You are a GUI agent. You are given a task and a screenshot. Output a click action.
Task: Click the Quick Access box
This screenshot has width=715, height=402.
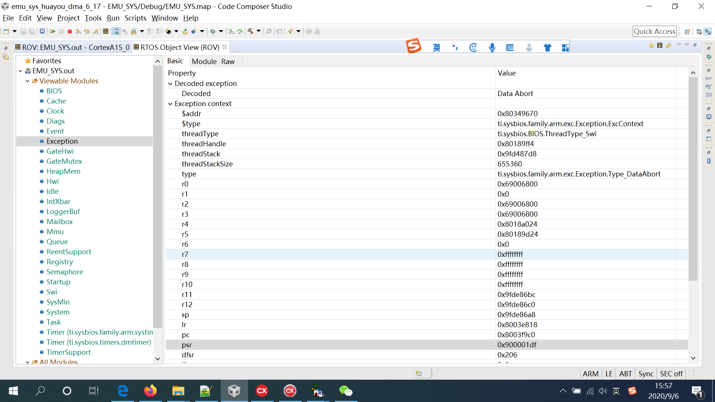coord(655,31)
